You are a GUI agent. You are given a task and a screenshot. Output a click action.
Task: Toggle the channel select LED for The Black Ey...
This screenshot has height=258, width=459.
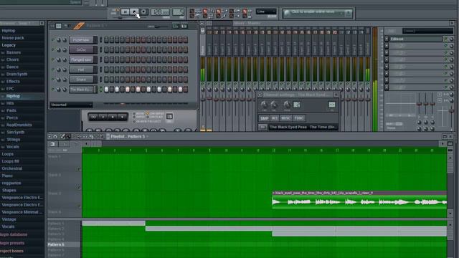pyautogui.click(x=101, y=90)
